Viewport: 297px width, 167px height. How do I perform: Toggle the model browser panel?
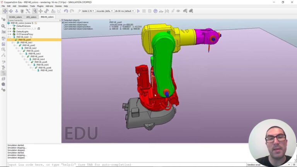(3, 68)
